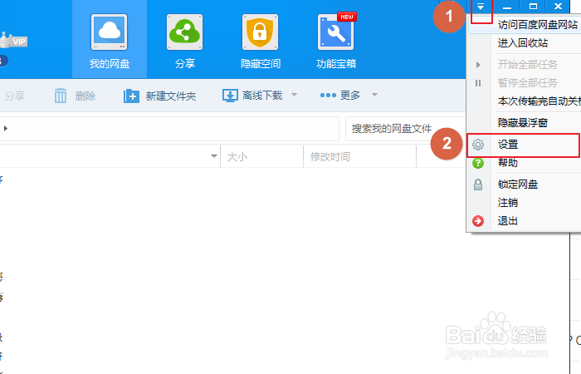
Task: Open the 我的网盘 cloud icon tab
Action: tap(110, 40)
